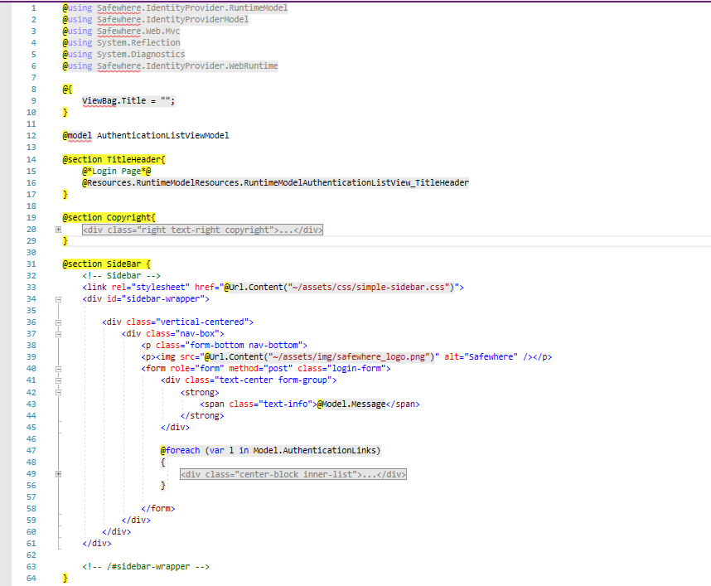711x586 pixels.
Task: Collapse the login-form form element
Action: click(x=59, y=369)
